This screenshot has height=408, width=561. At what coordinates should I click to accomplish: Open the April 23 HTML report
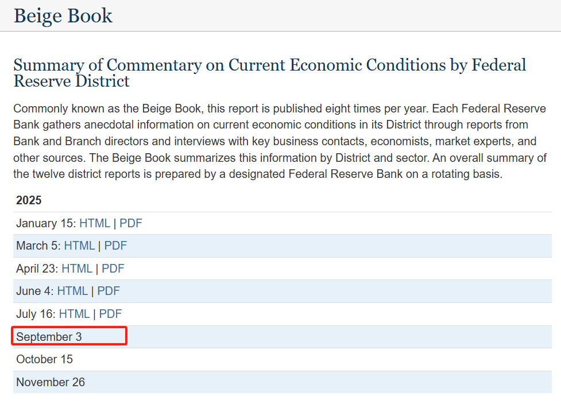coord(78,268)
